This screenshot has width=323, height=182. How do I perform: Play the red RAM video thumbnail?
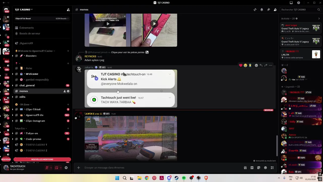point(154,24)
